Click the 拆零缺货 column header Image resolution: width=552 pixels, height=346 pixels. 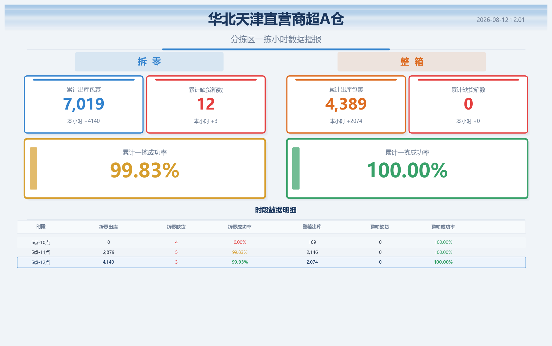176,227
